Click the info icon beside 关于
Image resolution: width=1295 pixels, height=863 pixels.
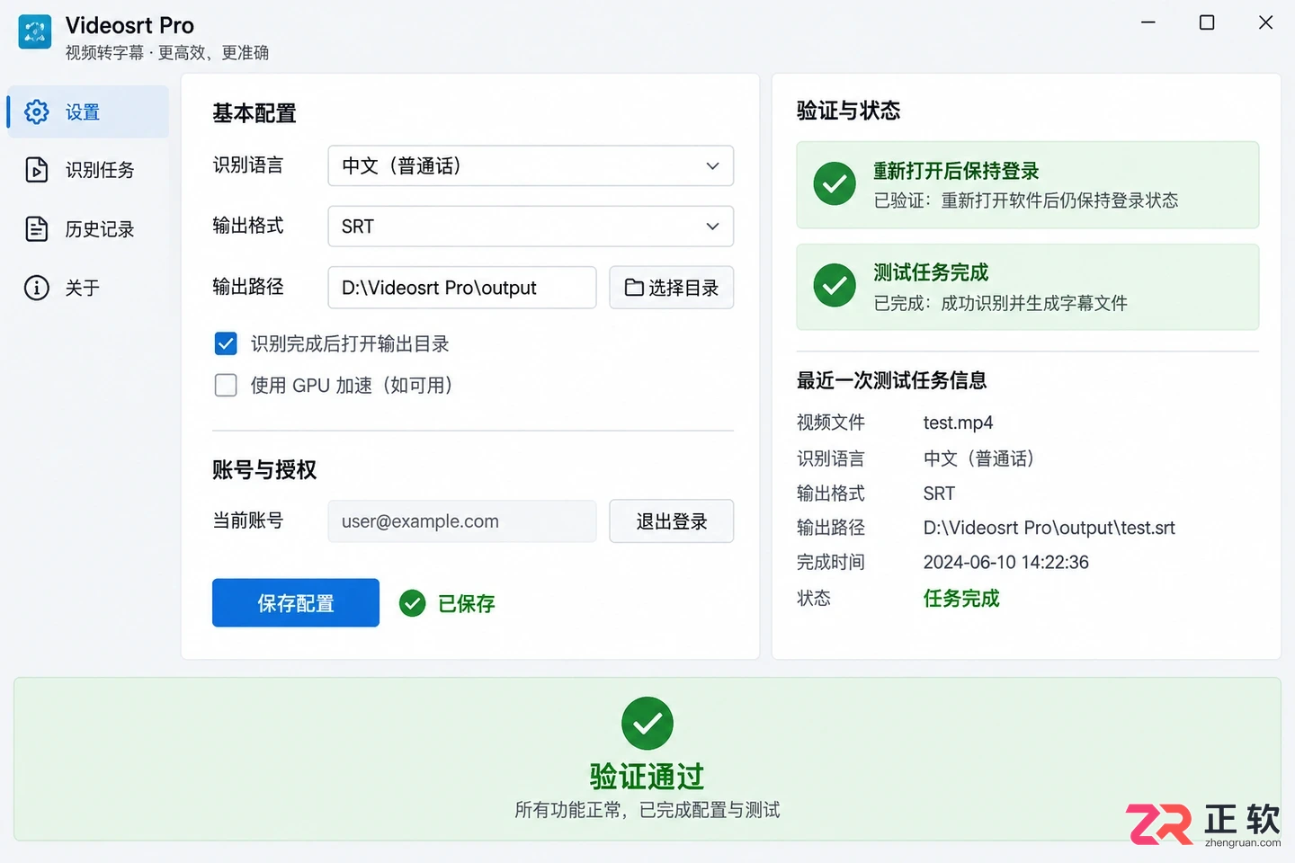pos(37,288)
